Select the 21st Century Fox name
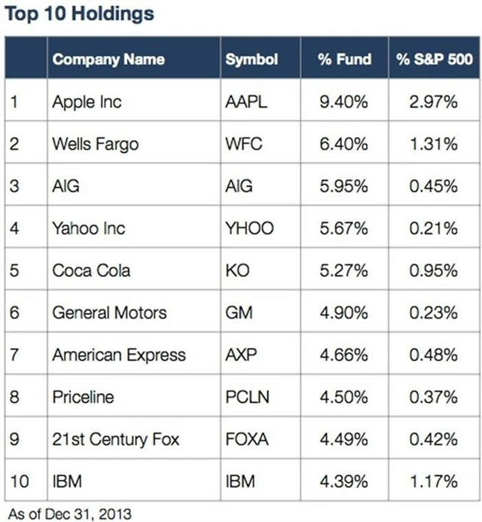Image resolution: width=482 pixels, height=522 pixels. (115, 439)
